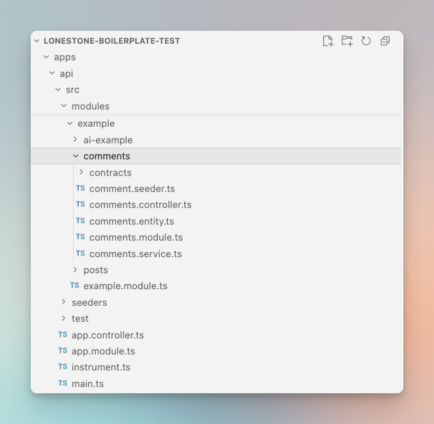Refresh the Explorer file tree
This screenshot has height=424, width=434.
point(366,41)
